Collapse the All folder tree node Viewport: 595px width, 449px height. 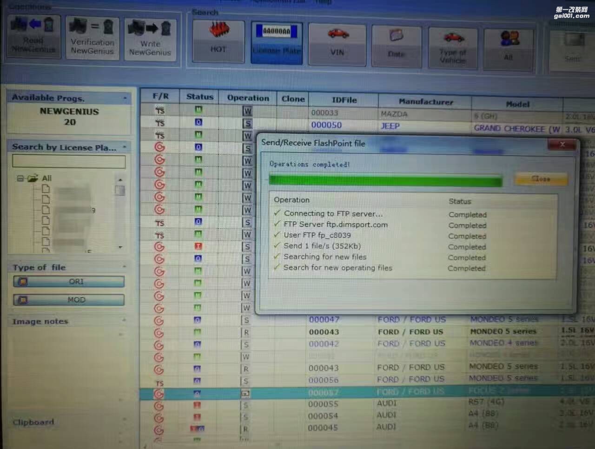[x=20, y=178]
